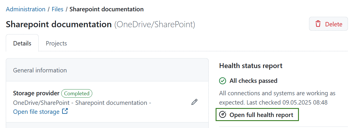Click the pencil edit icon for Storage provider

point(194,102)
